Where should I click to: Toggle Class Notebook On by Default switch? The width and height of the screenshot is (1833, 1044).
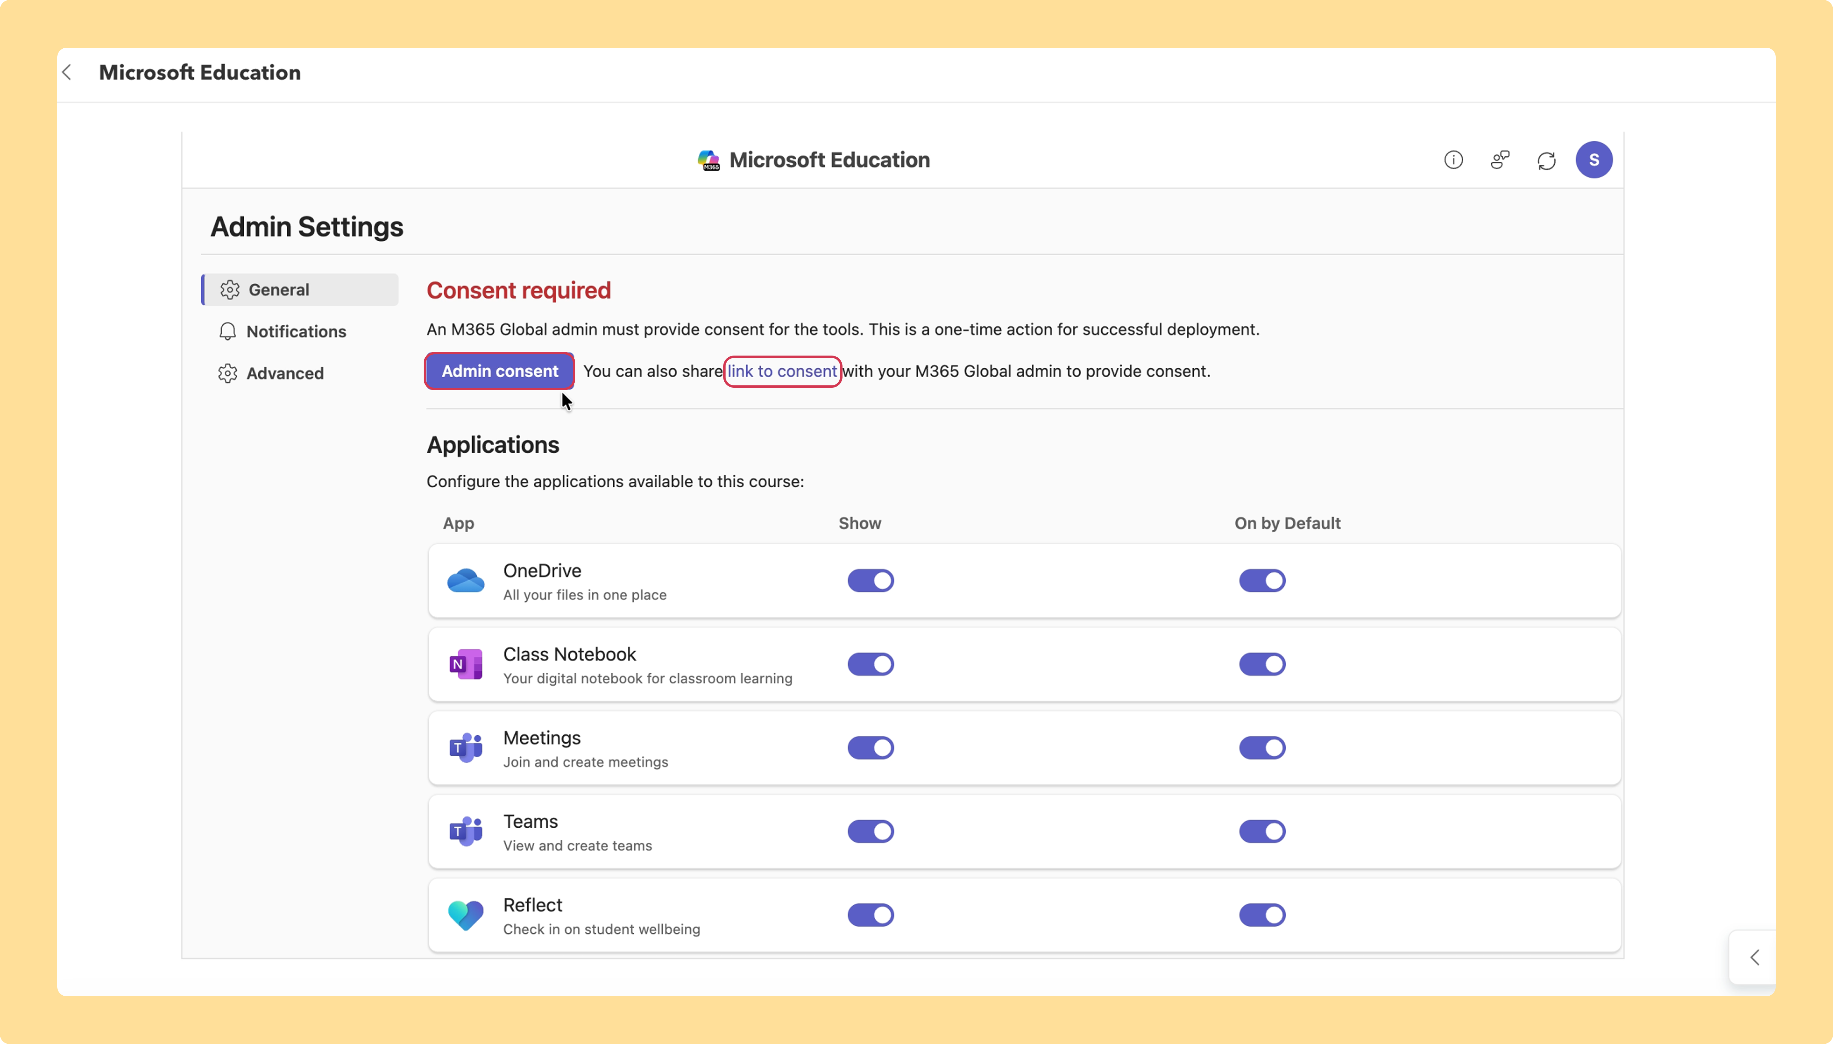pos(1262,664)
